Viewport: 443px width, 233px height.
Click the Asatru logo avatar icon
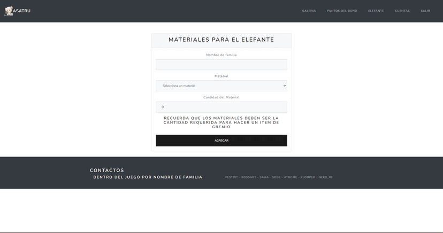coord(9,11)
